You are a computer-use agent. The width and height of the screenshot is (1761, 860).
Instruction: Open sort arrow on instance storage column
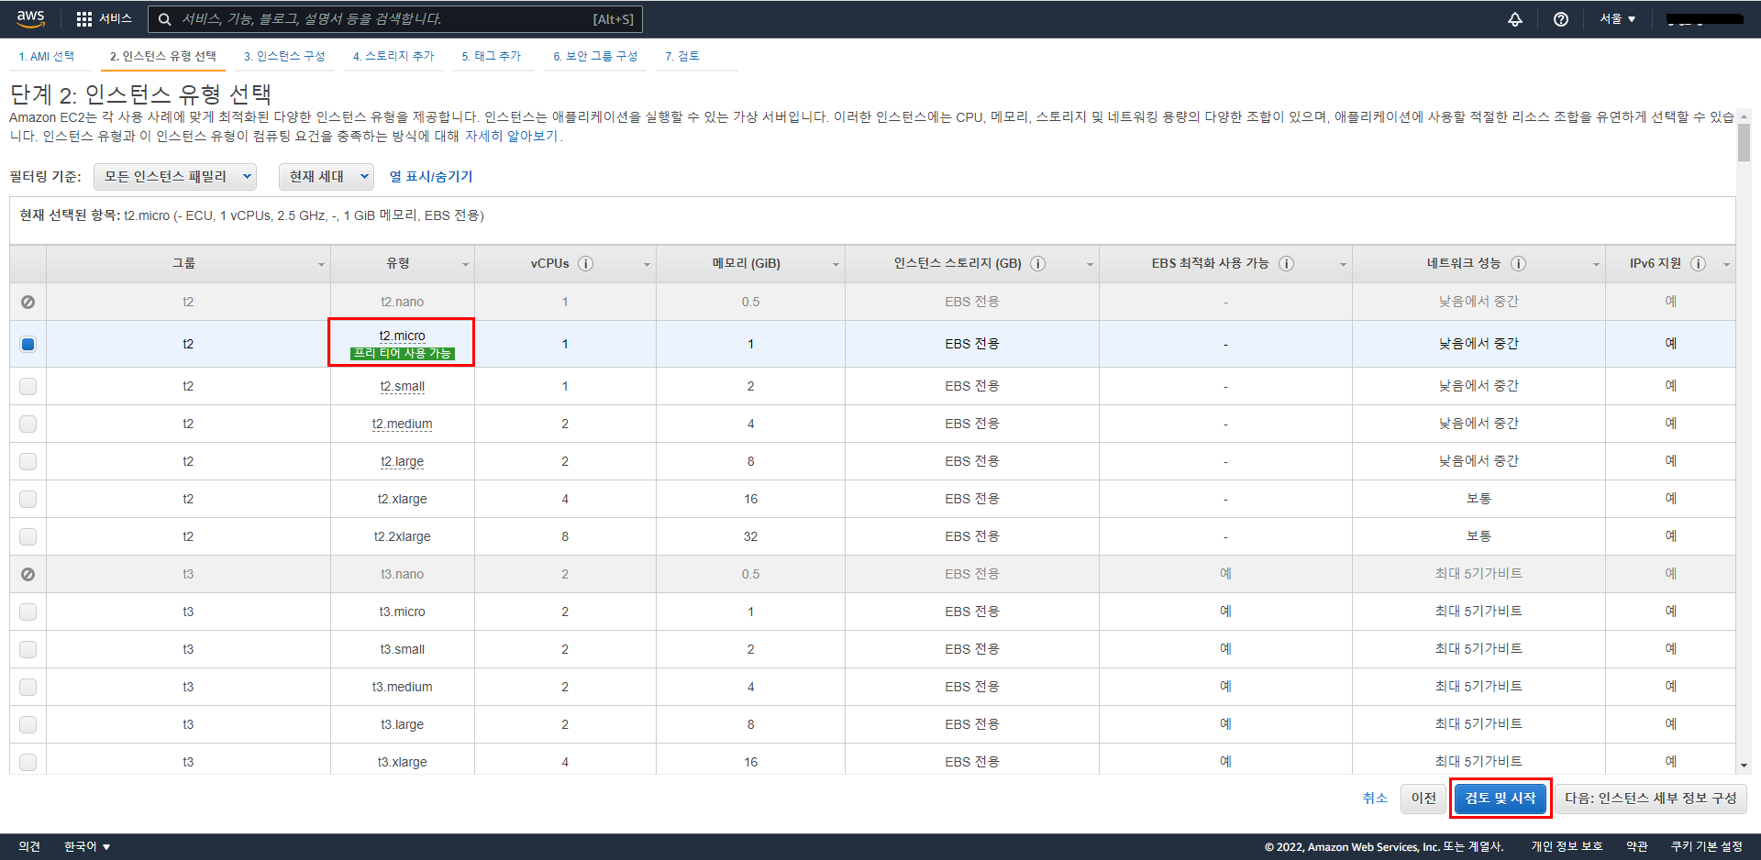[1090, 265]
